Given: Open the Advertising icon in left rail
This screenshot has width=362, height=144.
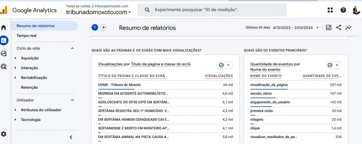Looking at the screenshot, I should [x=4, y=66].
